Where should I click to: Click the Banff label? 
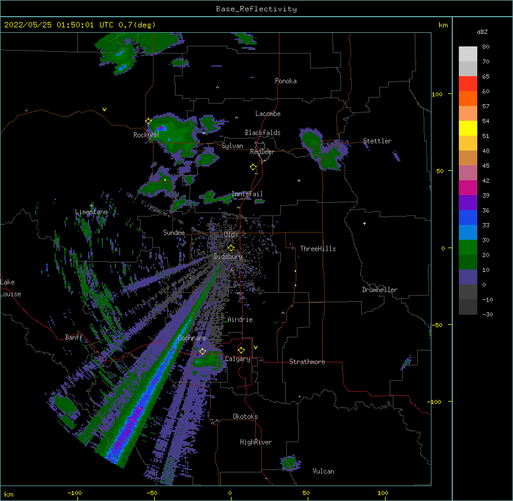click(x=74, y=337)
